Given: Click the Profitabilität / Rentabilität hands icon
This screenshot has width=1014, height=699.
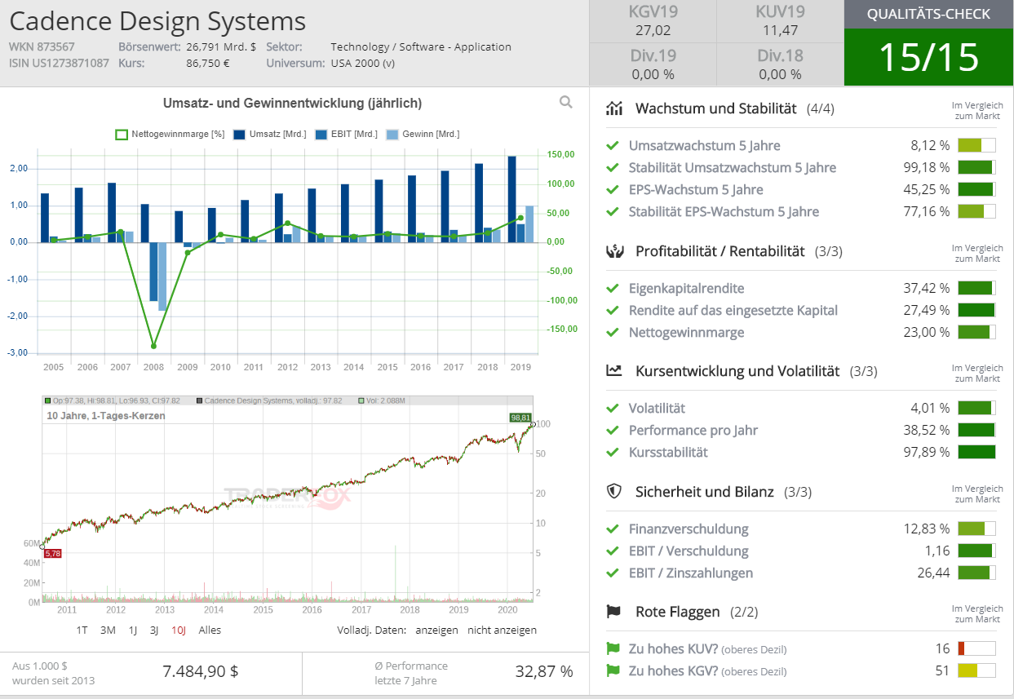Looking at the screenshot, I should coord(614,251).
